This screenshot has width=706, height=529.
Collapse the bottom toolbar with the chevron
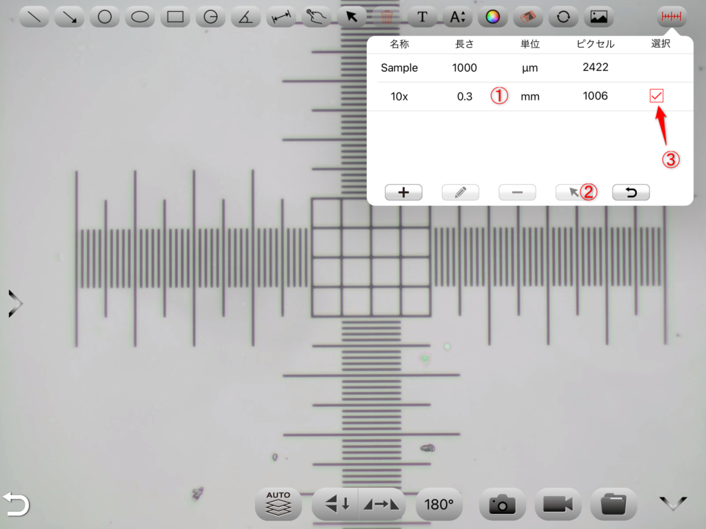coord(673,504)
